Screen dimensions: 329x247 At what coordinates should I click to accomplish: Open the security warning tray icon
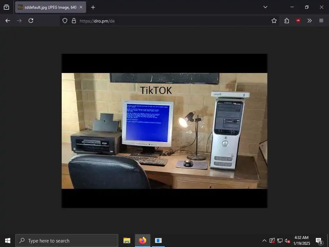272,241
